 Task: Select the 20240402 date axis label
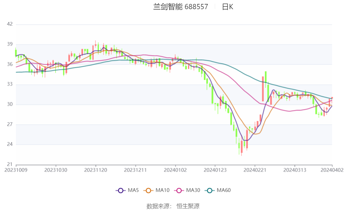332,170
